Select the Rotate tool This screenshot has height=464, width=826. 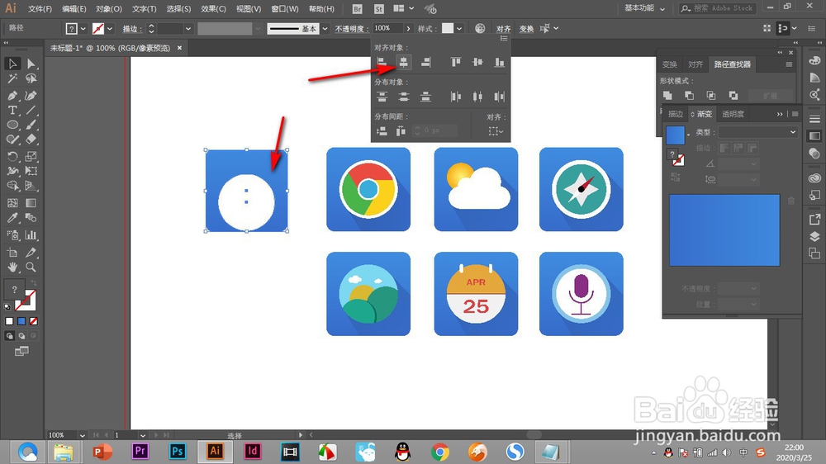[12, 156]
